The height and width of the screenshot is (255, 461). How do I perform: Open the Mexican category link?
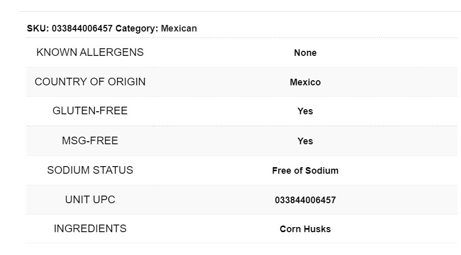(x=179, y=28)
